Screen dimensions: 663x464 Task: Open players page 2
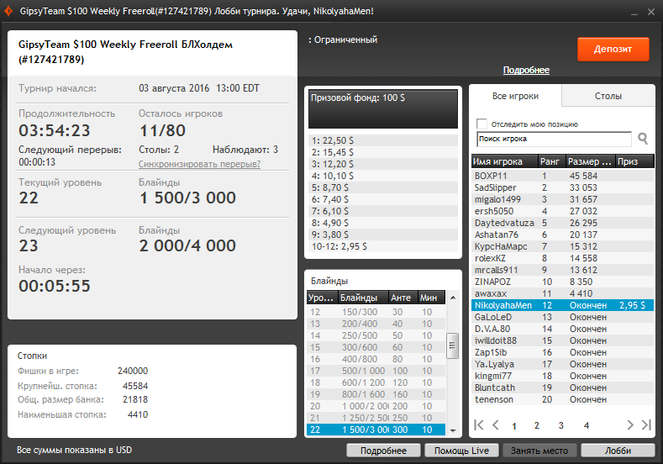(537, 425)
